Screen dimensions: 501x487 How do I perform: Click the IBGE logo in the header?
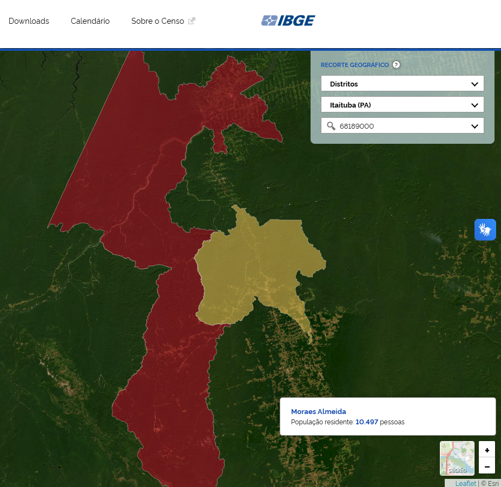[x=288, y=21]
